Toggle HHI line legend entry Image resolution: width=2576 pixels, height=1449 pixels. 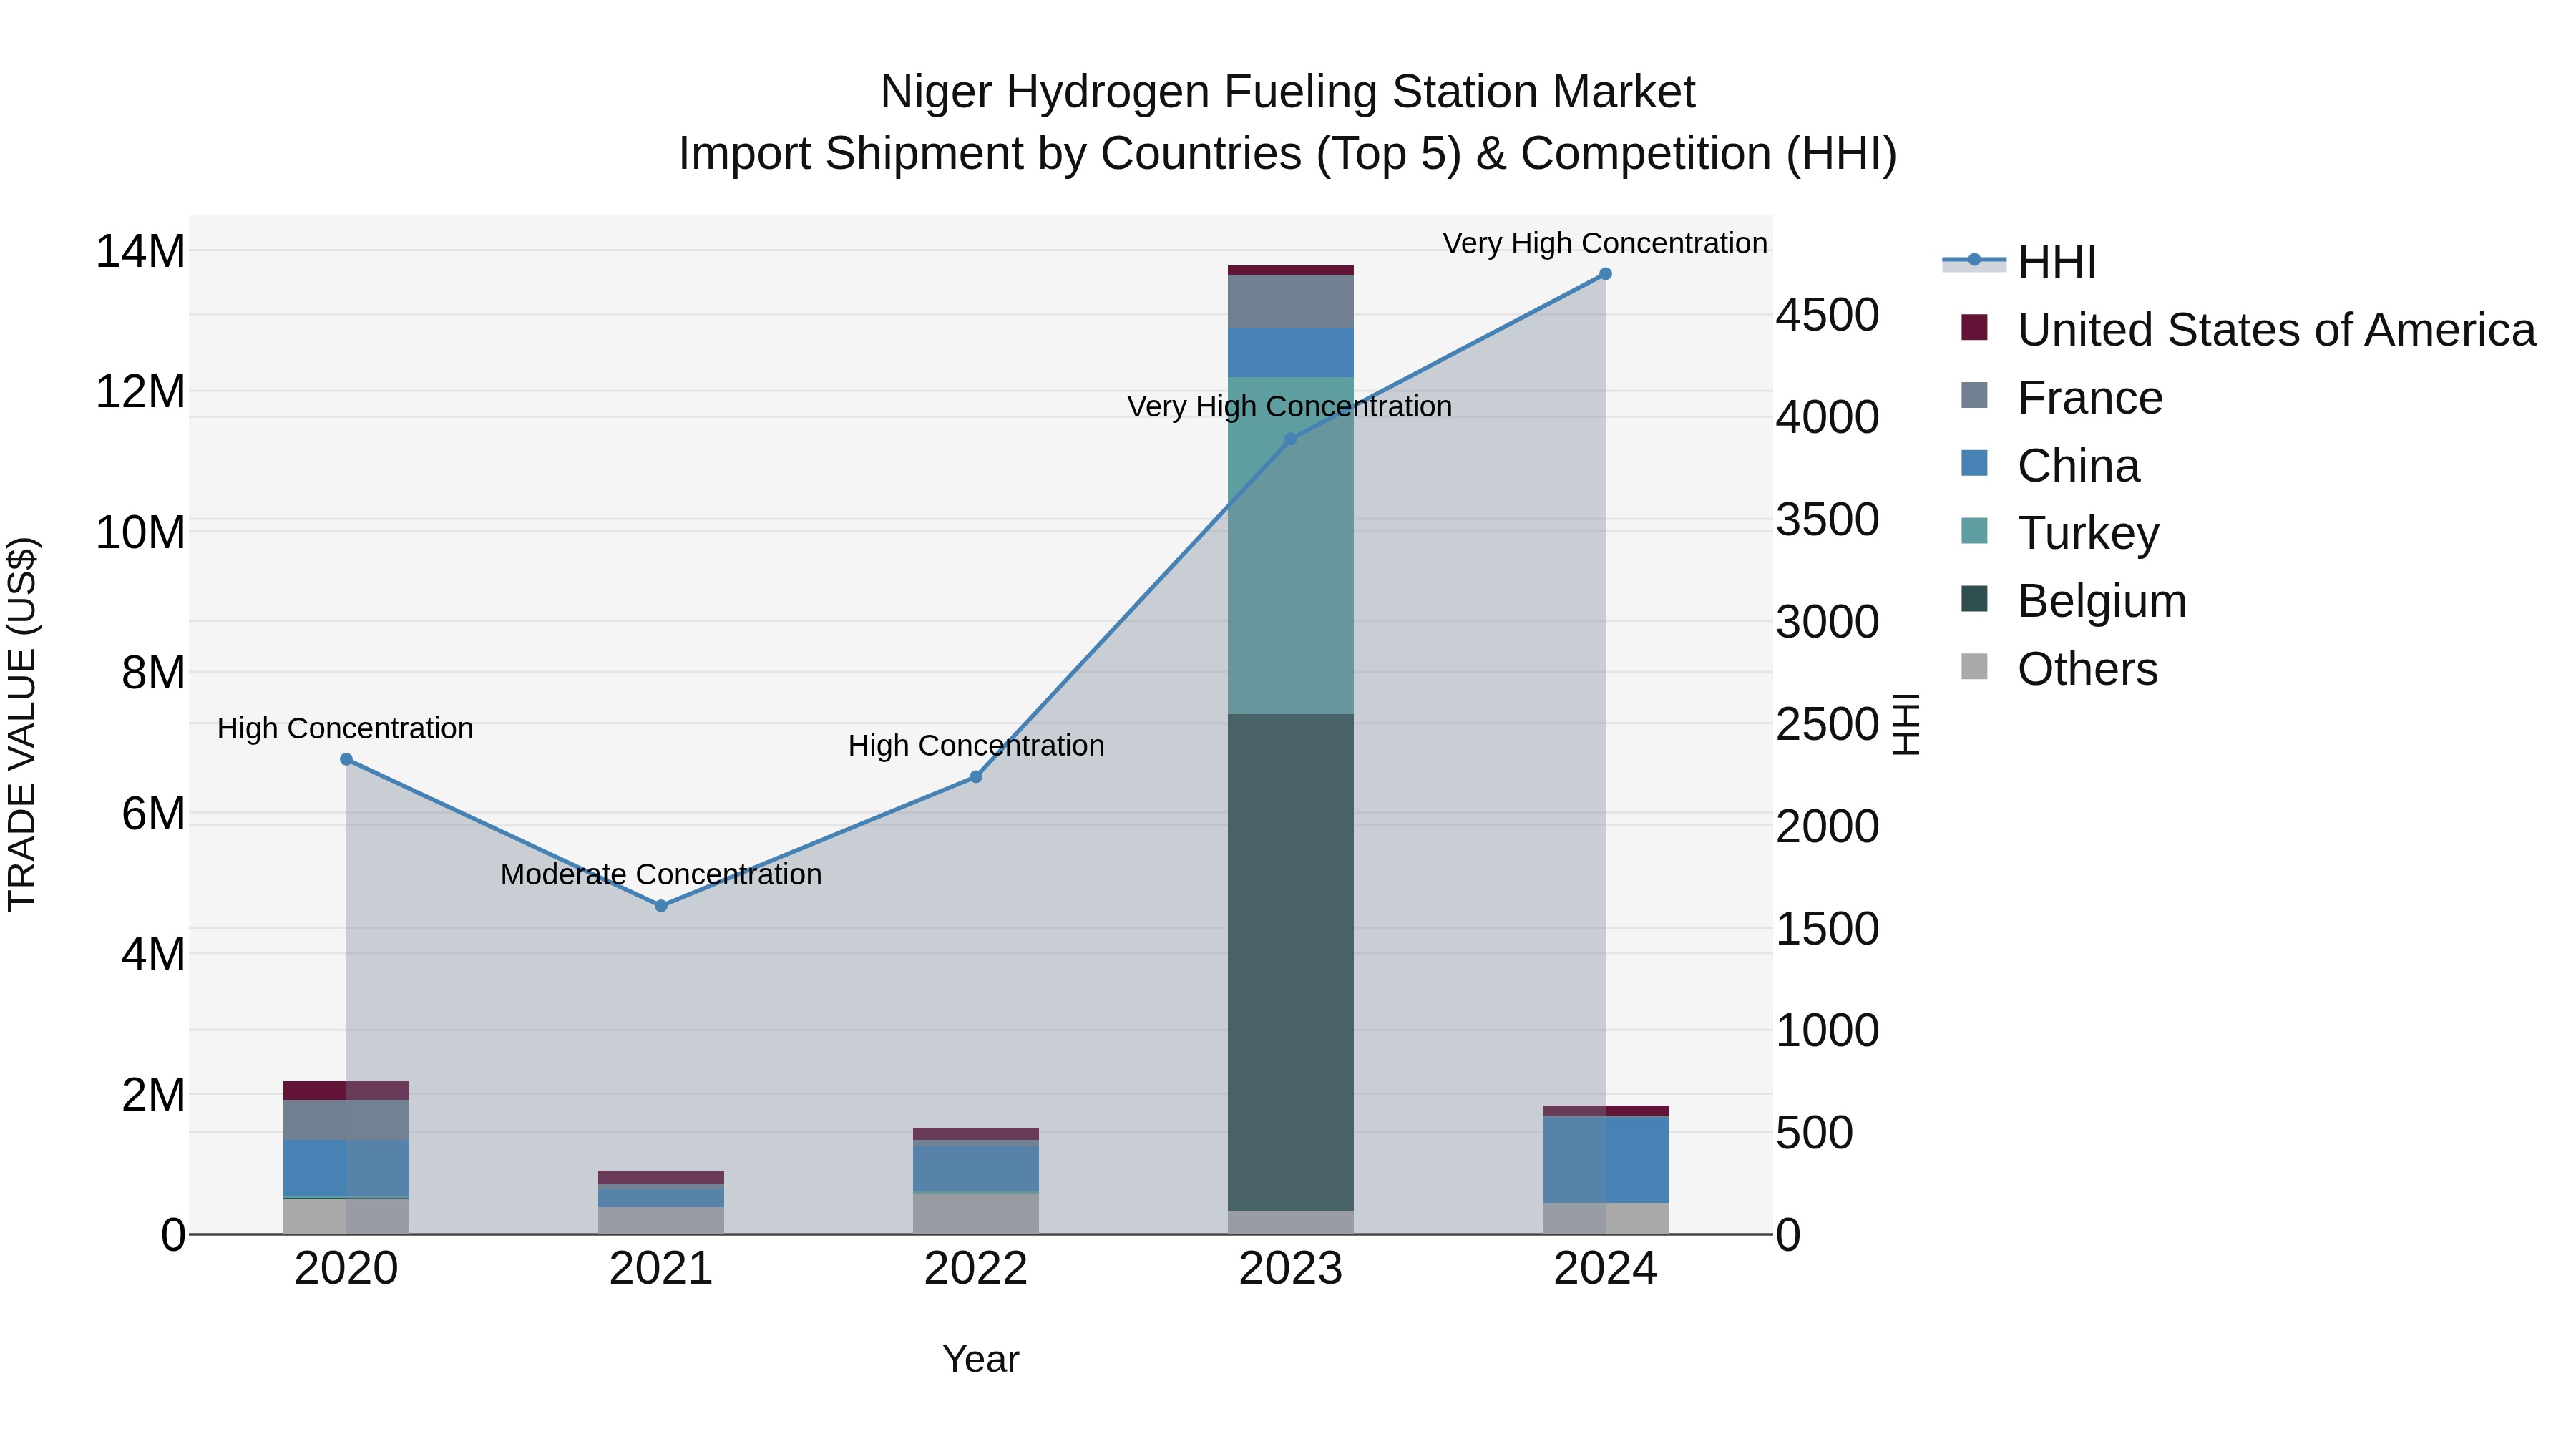[2019, 262]
